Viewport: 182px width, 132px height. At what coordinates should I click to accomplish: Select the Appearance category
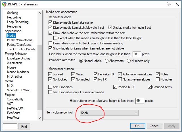13,31
